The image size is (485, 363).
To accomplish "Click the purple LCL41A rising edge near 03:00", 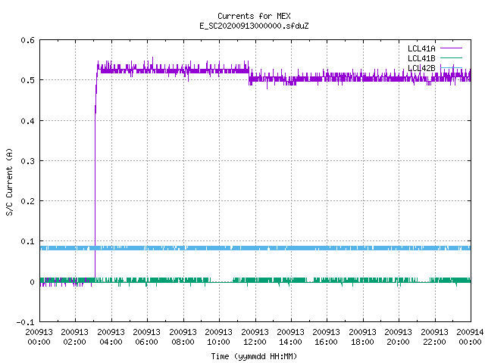I will pyautogui.click(x=95, y=173).
